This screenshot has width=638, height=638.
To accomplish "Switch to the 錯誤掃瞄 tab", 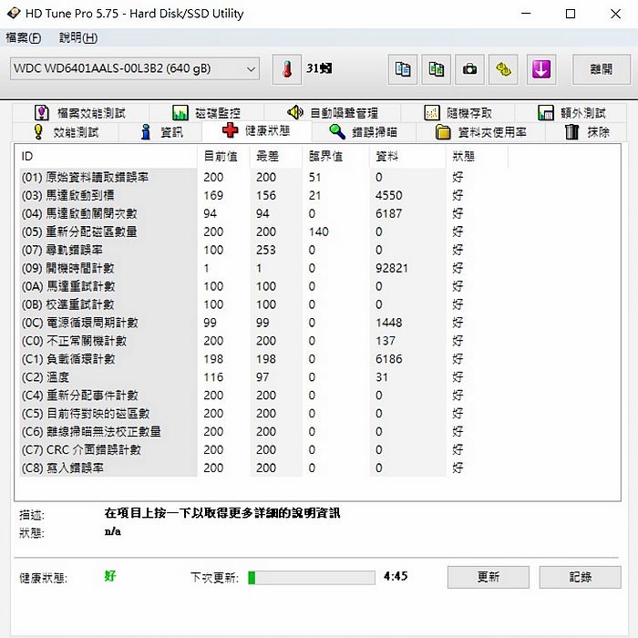I will point(364,132).
